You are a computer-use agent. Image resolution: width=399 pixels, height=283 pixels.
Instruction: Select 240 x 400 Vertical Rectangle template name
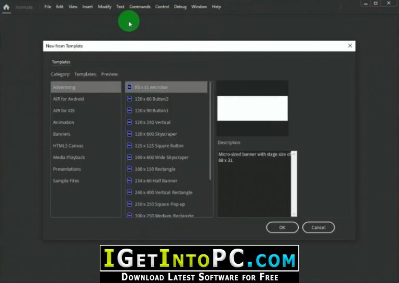click(x=164, y=192)
